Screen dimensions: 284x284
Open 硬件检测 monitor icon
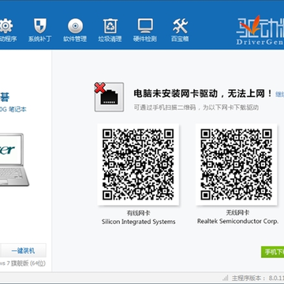pyautogui.click(x=145, y=26)
